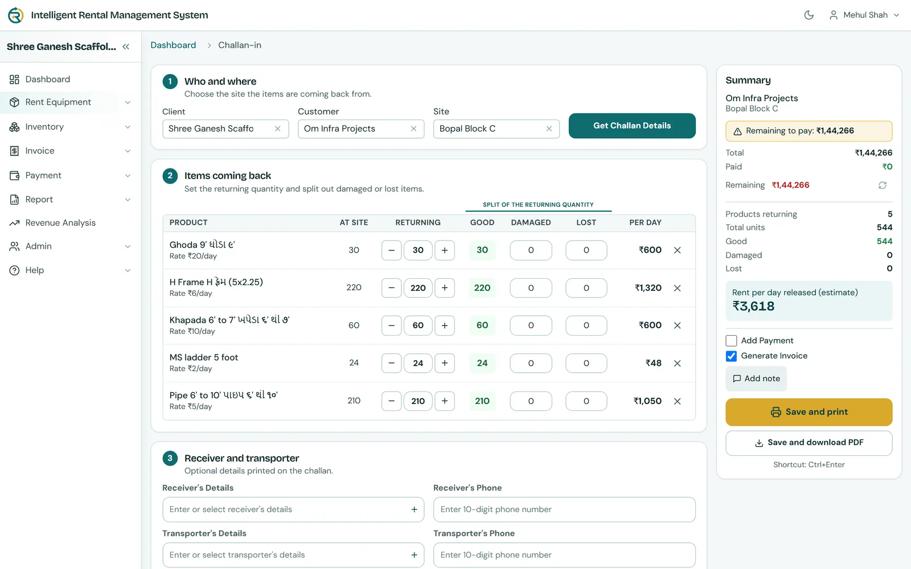Remove the H Frame row
Screen dimensions: 911x569
pos(678,288)
